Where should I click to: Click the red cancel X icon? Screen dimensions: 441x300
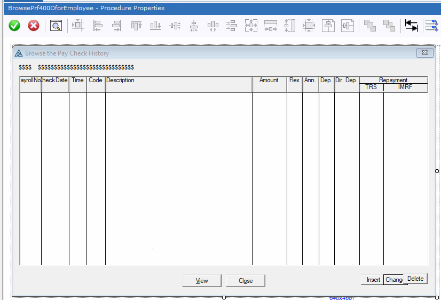pyautogui.click(x=34, y=26)
